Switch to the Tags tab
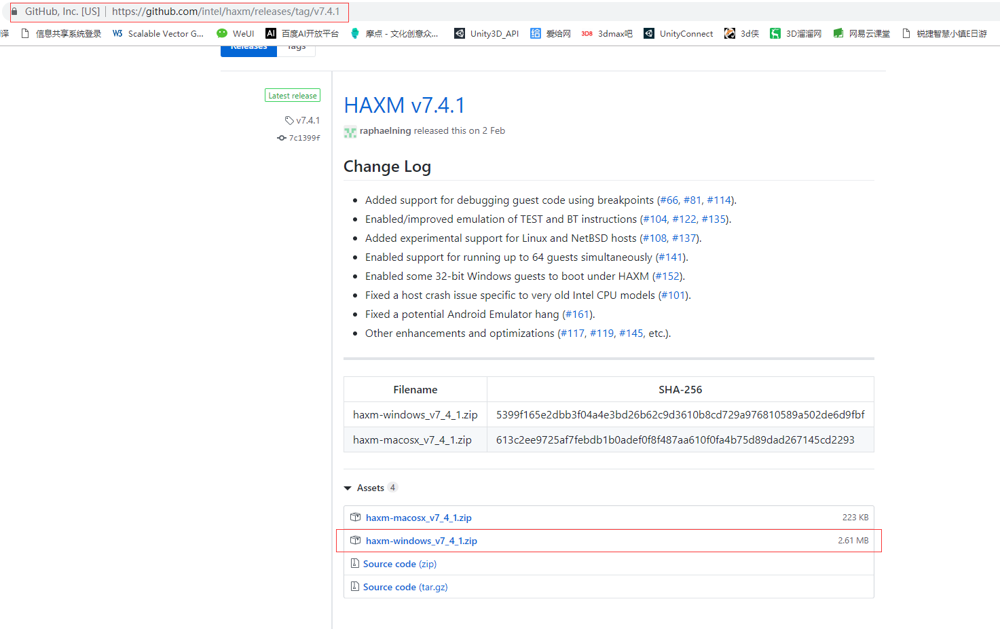This screenshot has width=1000, height=629. (295, 46)
